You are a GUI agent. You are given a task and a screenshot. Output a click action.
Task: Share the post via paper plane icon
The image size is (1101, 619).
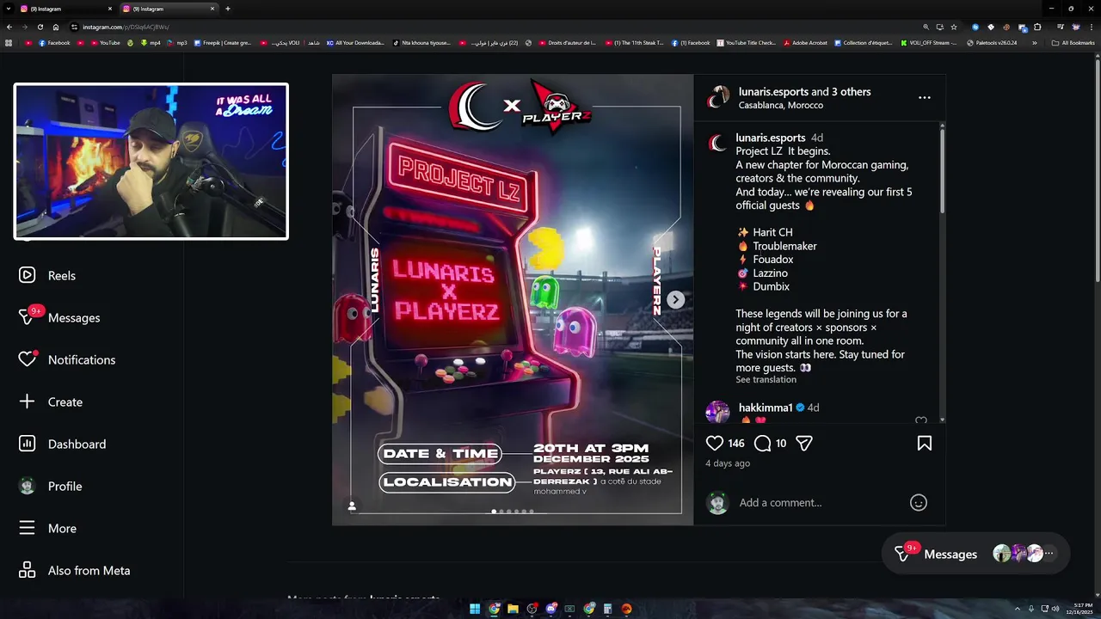(803, 444)
